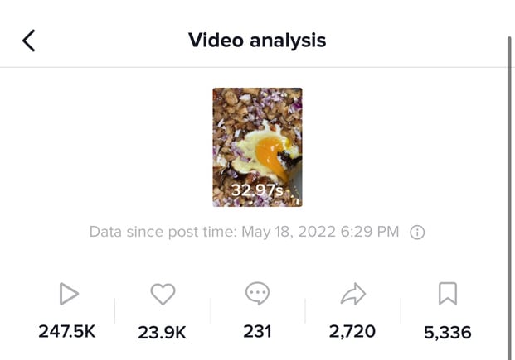
Task: Click May 18, 2022 6:29 PM timestamp
Action: (x=320, y=232)
